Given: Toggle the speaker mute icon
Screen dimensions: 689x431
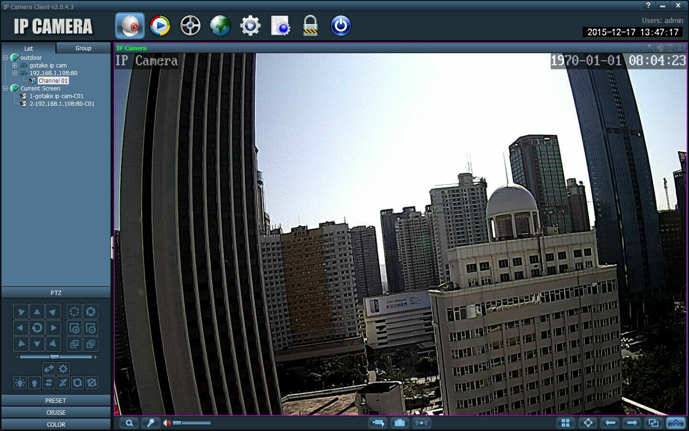Looking at the screenshot, I should click(x=167, y=423).
